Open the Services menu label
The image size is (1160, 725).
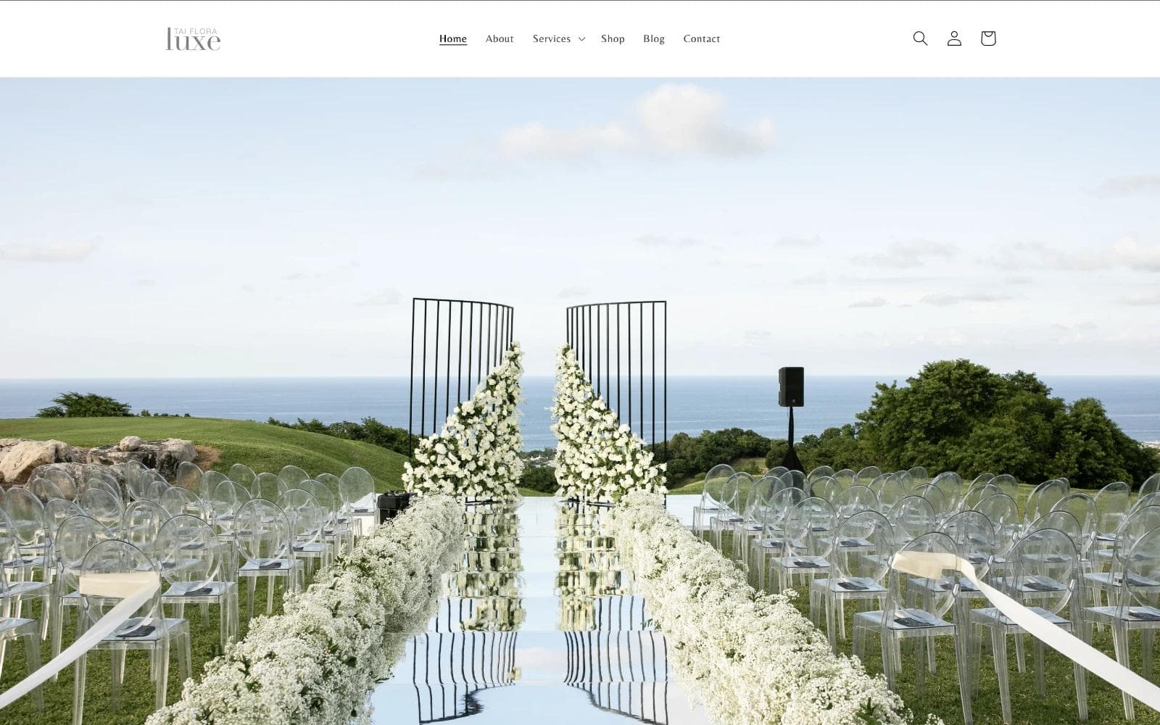(x=551, y=39)
